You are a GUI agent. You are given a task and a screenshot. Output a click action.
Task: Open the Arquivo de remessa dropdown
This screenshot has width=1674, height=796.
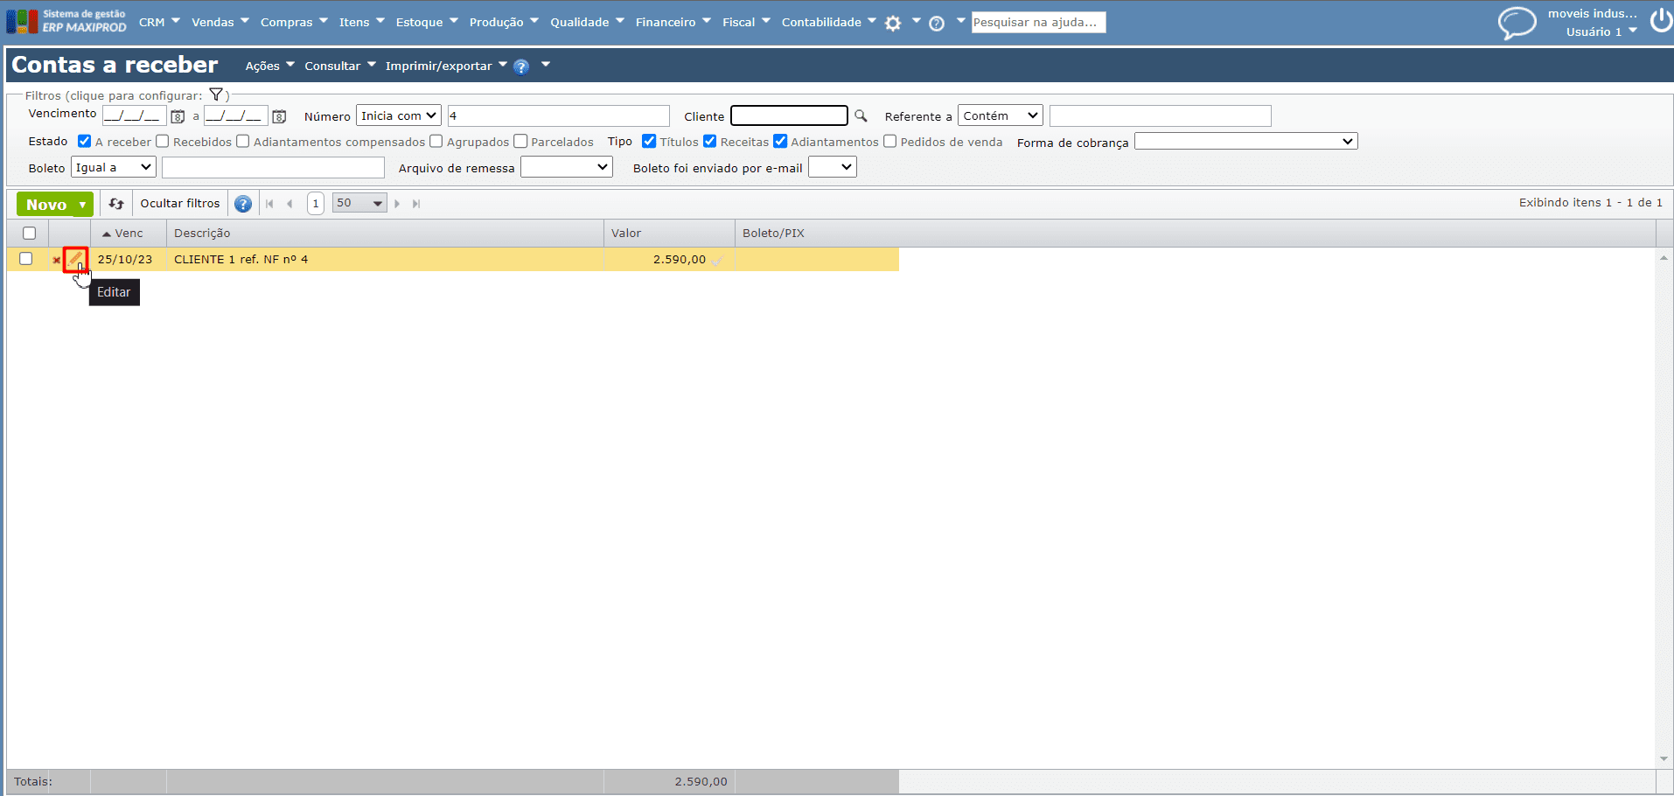[x=567, y=167]
